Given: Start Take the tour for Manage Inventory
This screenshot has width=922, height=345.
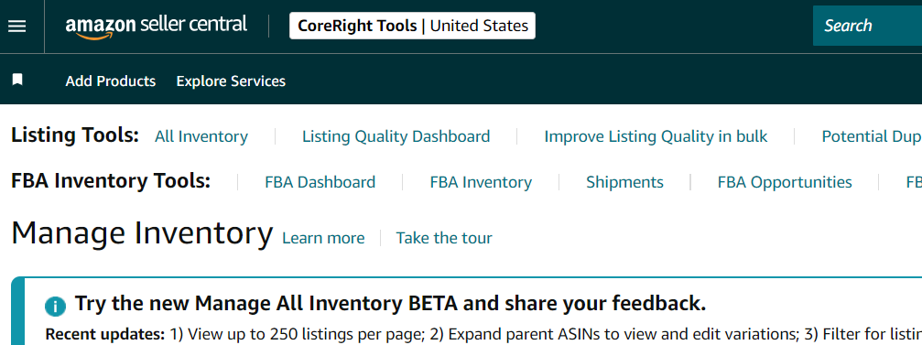Looking at the screenshot, I should pos(444,238).
